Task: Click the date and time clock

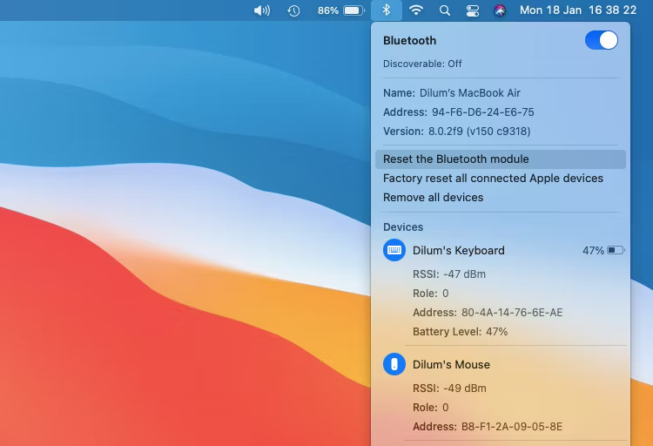Action: pos(580,10)
